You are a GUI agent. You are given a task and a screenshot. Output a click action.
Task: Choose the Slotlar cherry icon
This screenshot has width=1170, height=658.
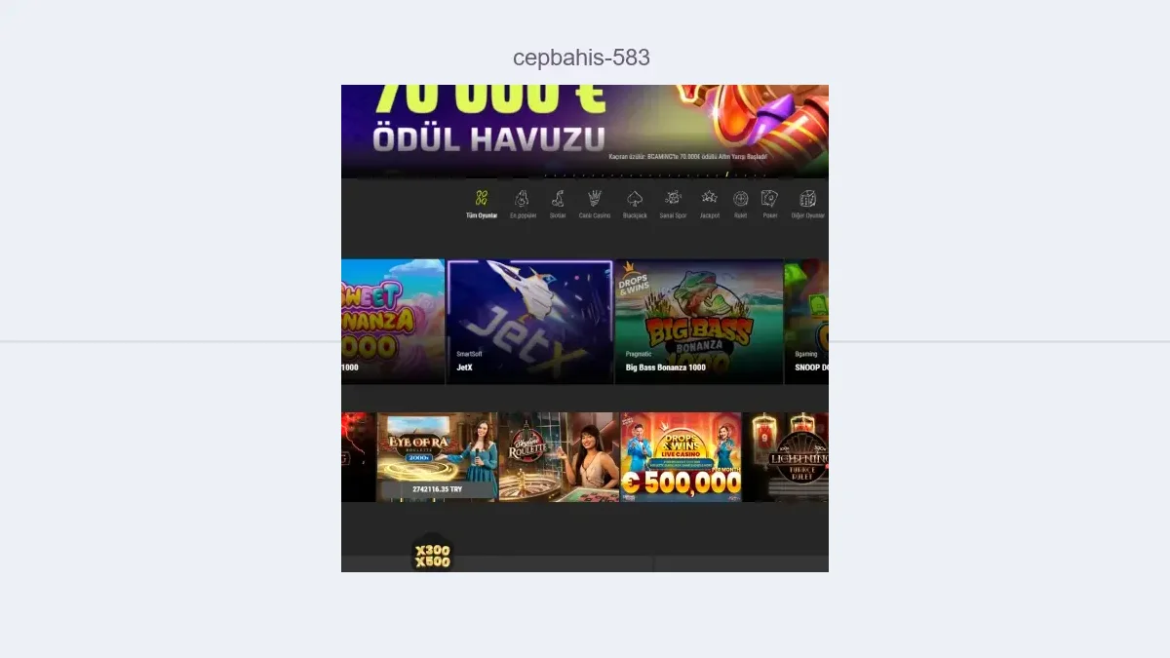pos(558,204)
